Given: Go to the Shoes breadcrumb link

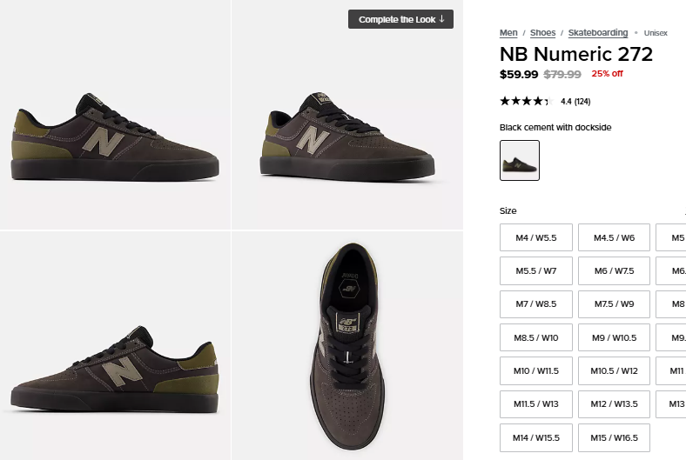Looking at the screenshot, I should point(542,33).
